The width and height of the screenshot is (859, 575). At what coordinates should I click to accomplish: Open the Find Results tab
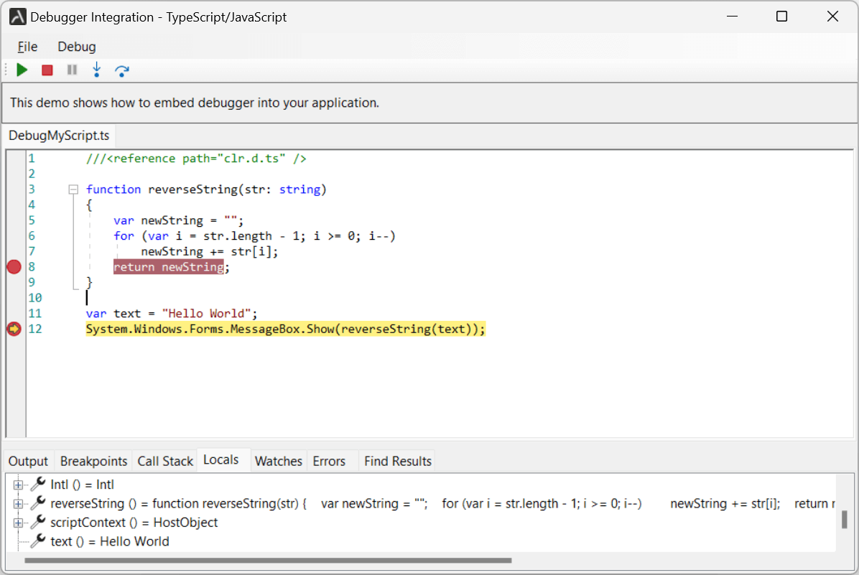[398, 461]
